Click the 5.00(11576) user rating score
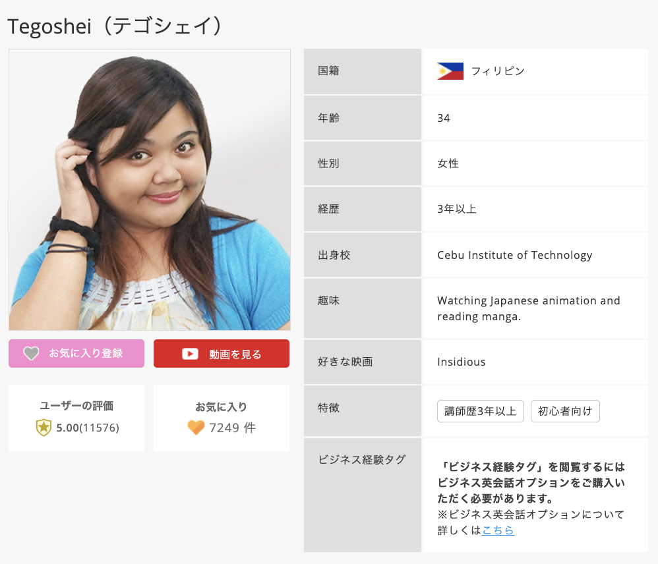This screenshot has width=658, height=564. tap(87, 428)
